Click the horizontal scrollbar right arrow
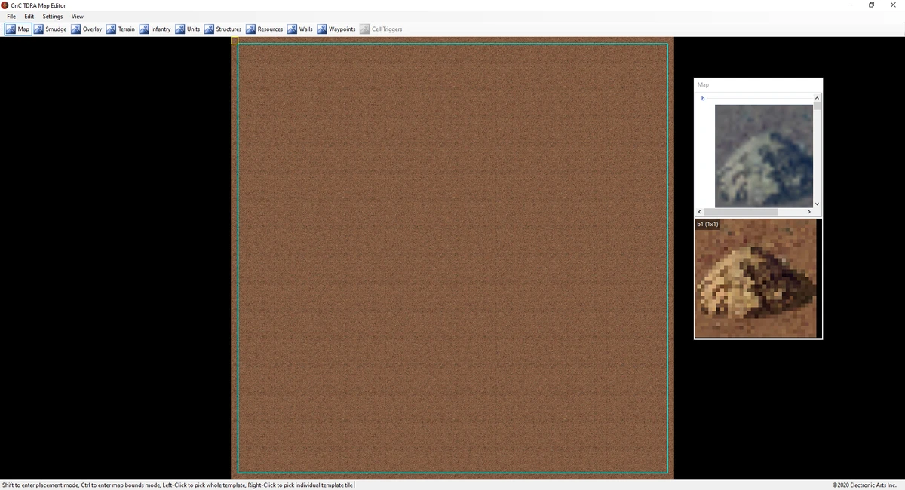The image size is (905, 490). pos(809,212)
